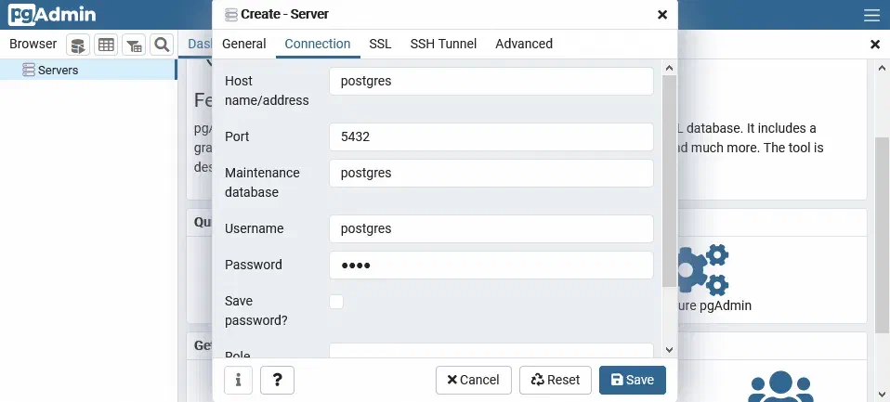
Task: Close the Create - Server dialog
Action: pos(662,15)
